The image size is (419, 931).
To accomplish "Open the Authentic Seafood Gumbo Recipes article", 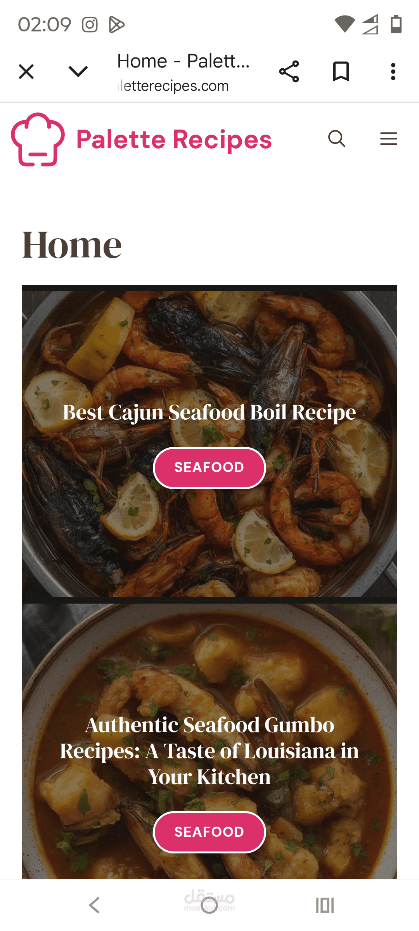I will pyautogui.click(x=209, y=751).
